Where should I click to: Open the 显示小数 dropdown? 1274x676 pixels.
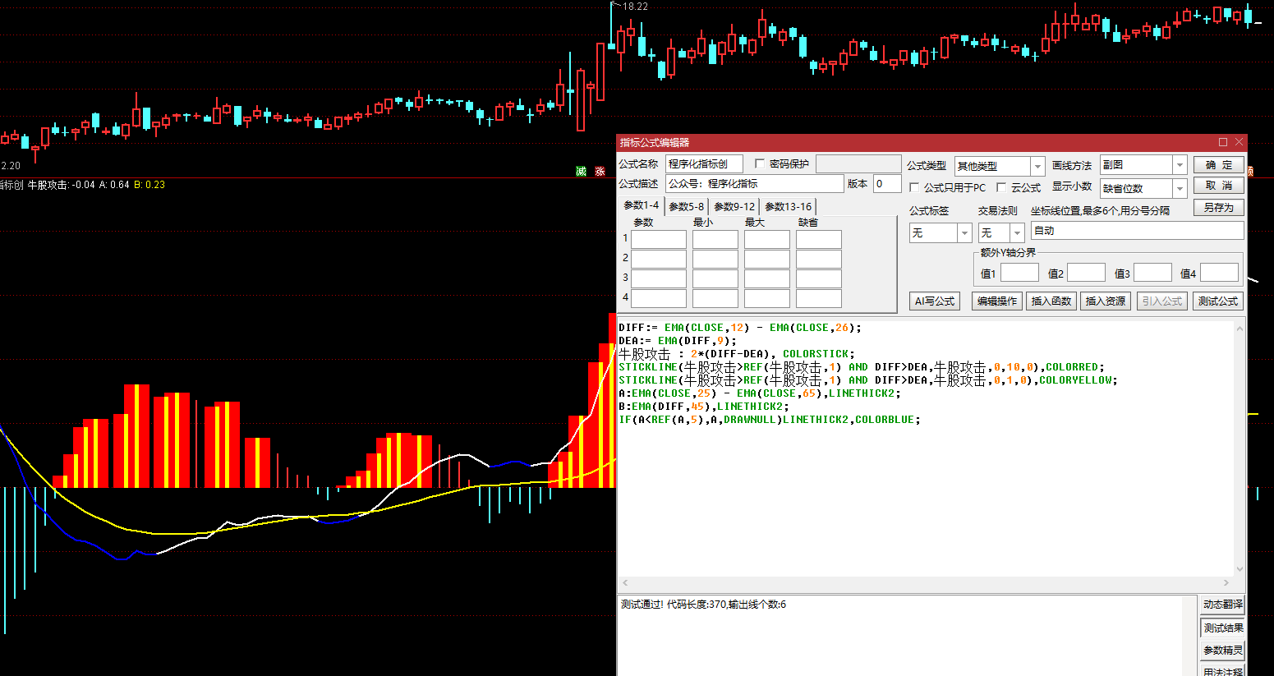[x=1180, y=188]
